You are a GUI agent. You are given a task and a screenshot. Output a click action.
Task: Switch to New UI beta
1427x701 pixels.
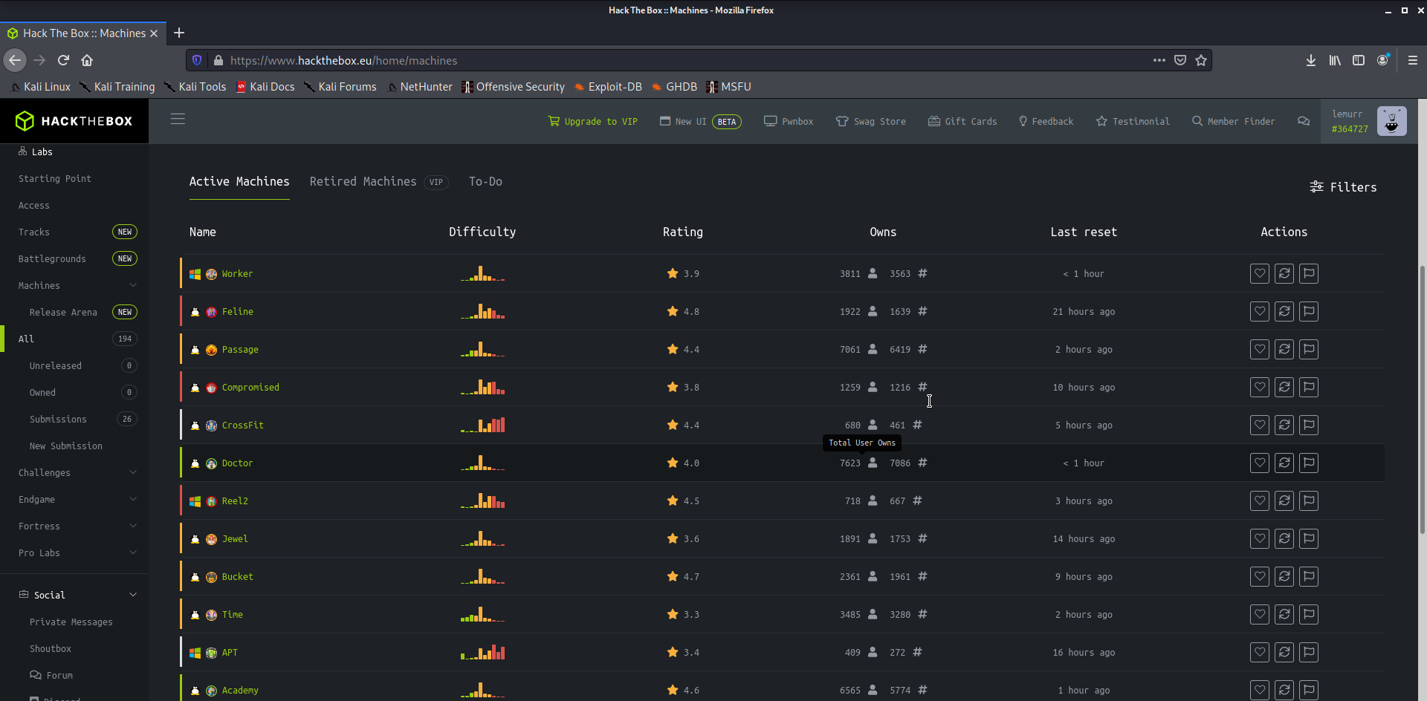pyautogui.click(x=700, y=121)
